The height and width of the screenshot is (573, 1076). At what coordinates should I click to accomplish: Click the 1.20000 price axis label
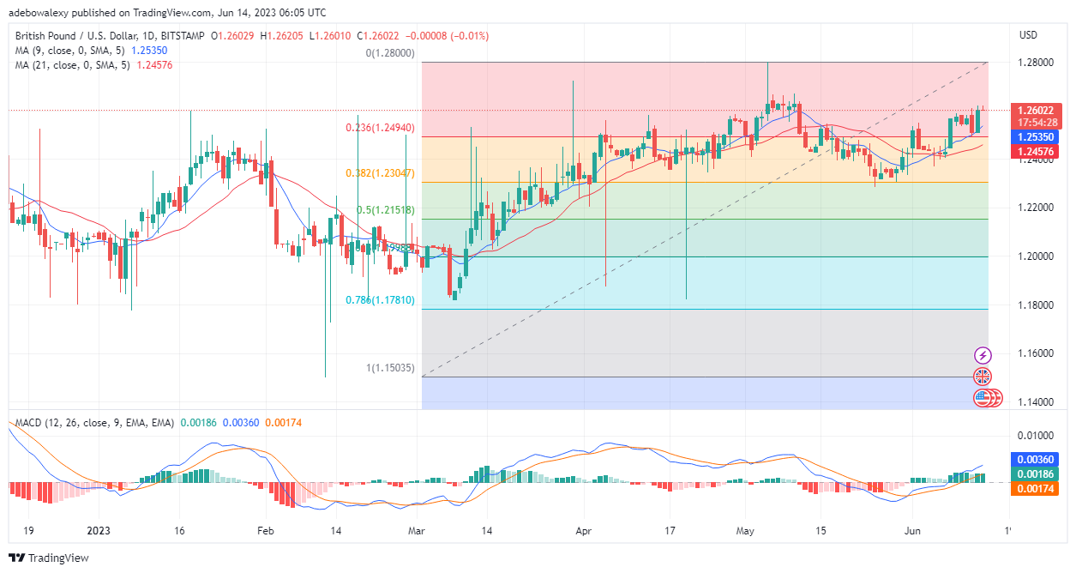click(x=1035, y=256)
